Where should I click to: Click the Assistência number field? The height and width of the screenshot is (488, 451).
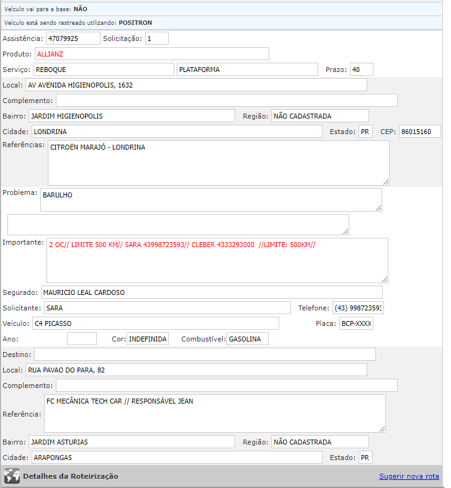tap(73, 38)
